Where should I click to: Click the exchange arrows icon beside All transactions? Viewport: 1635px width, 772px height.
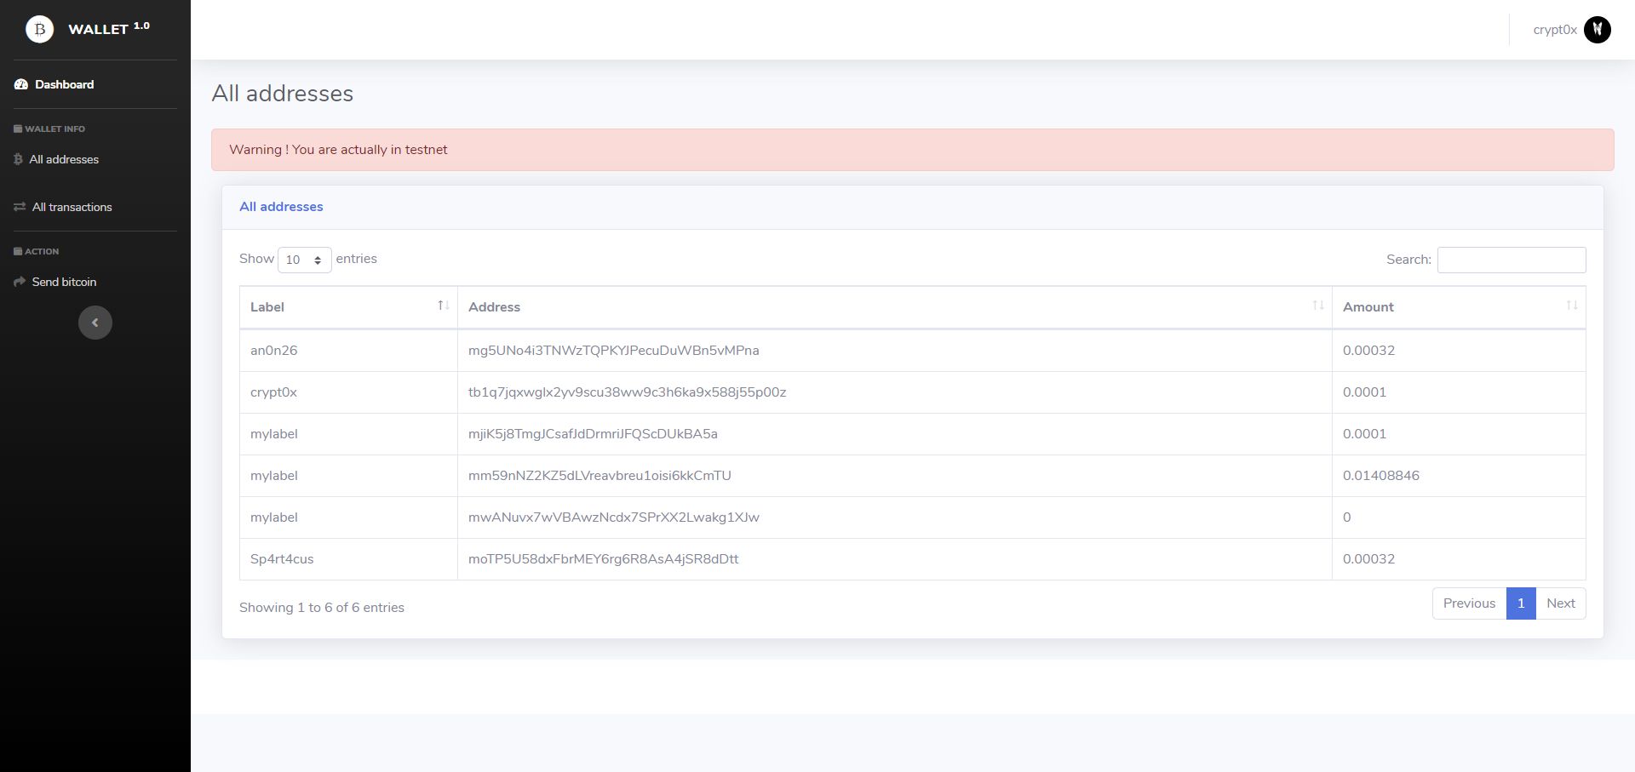(20, 207)
